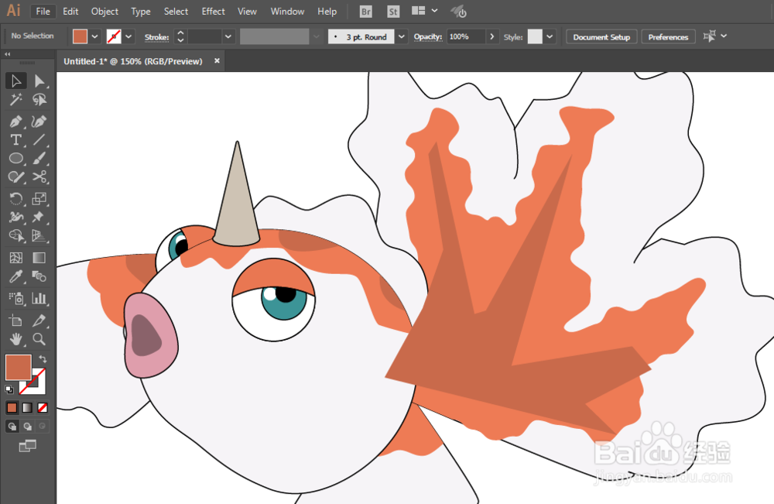Viewport: 774px width, 504px height.
Task: Activate the Hand tool
Action: pyautogui.click(x=15, y=339)
